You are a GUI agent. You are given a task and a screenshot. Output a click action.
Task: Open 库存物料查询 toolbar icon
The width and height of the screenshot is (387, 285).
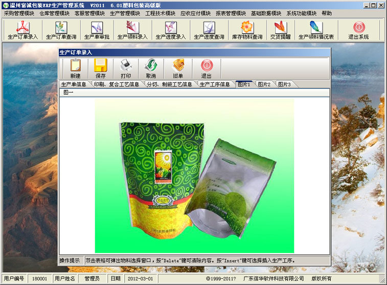click(x=247, y=30)
